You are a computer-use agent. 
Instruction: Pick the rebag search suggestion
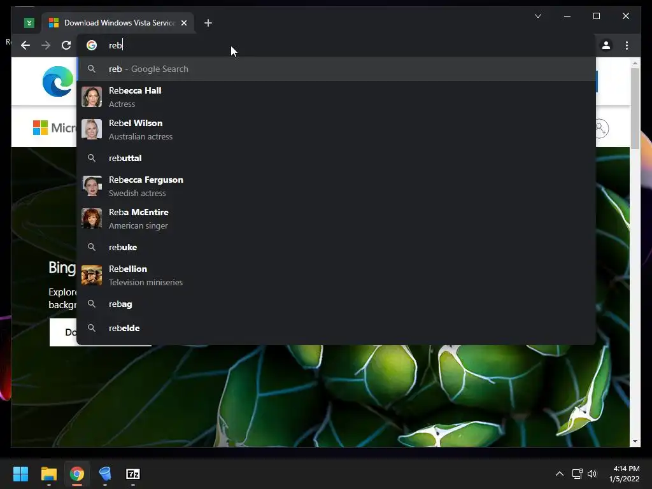point(336,304)
